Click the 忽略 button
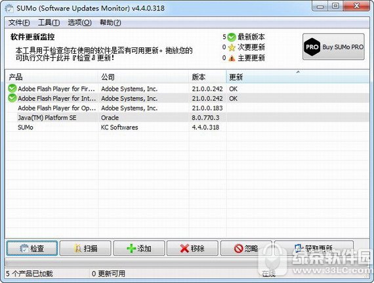Screen dimensions: 374x283 246,248
